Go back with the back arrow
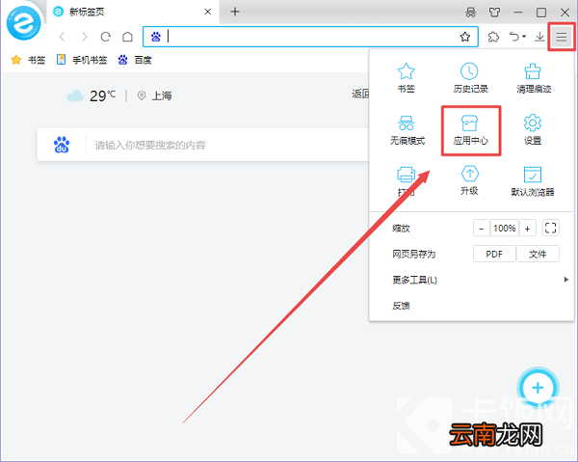This screenshot has height=462, width=578. click(x=62, y=37)
